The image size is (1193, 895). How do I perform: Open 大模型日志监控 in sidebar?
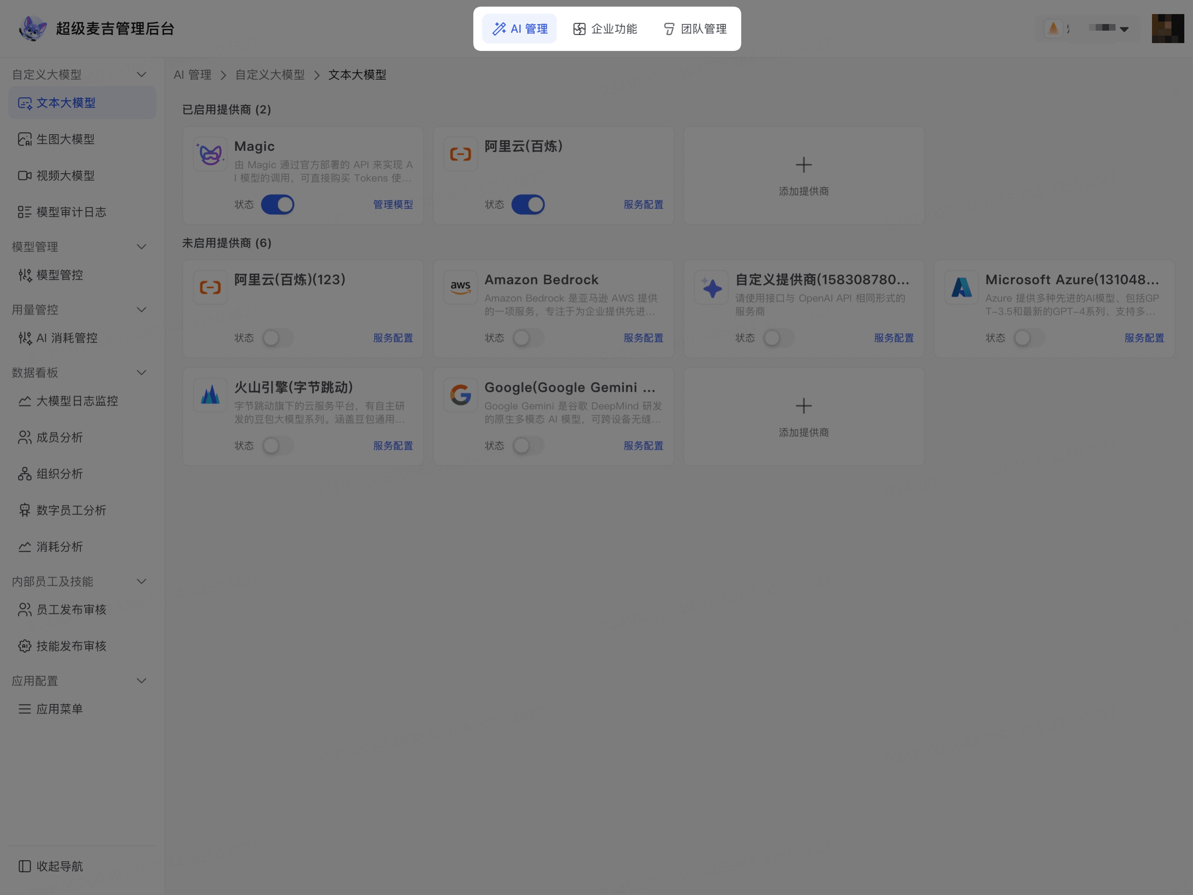(82, 401)
